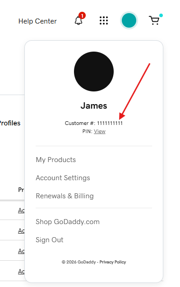Open the Help Center link

click(x=37, y=21)
